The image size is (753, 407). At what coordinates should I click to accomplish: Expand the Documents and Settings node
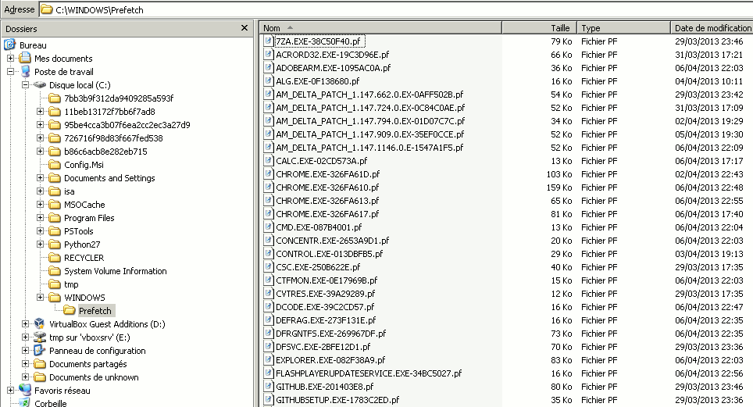[x=41, y=178]
